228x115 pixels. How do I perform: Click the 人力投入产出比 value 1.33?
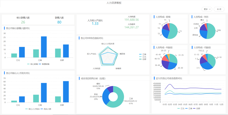95,24
